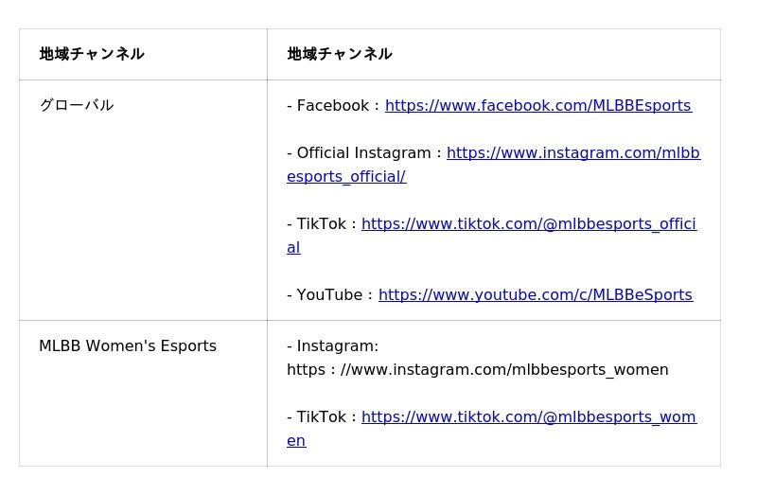The height and width of the screenshot is (495, 757).
Task: Open the MLBBEsports Facebook link
Action: (537, 106)
